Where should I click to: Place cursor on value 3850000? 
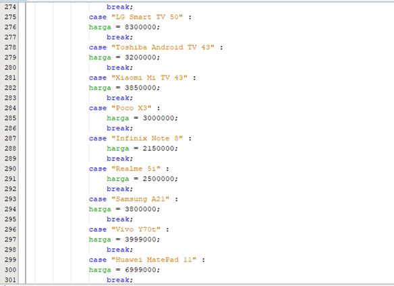140,88
